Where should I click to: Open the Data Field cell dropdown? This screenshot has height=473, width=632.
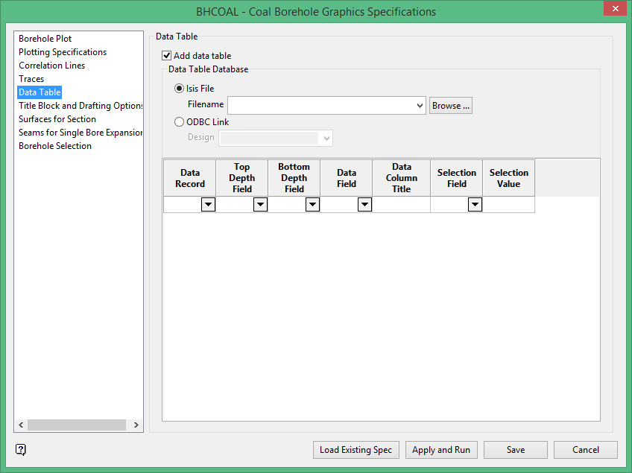point(364,205)
